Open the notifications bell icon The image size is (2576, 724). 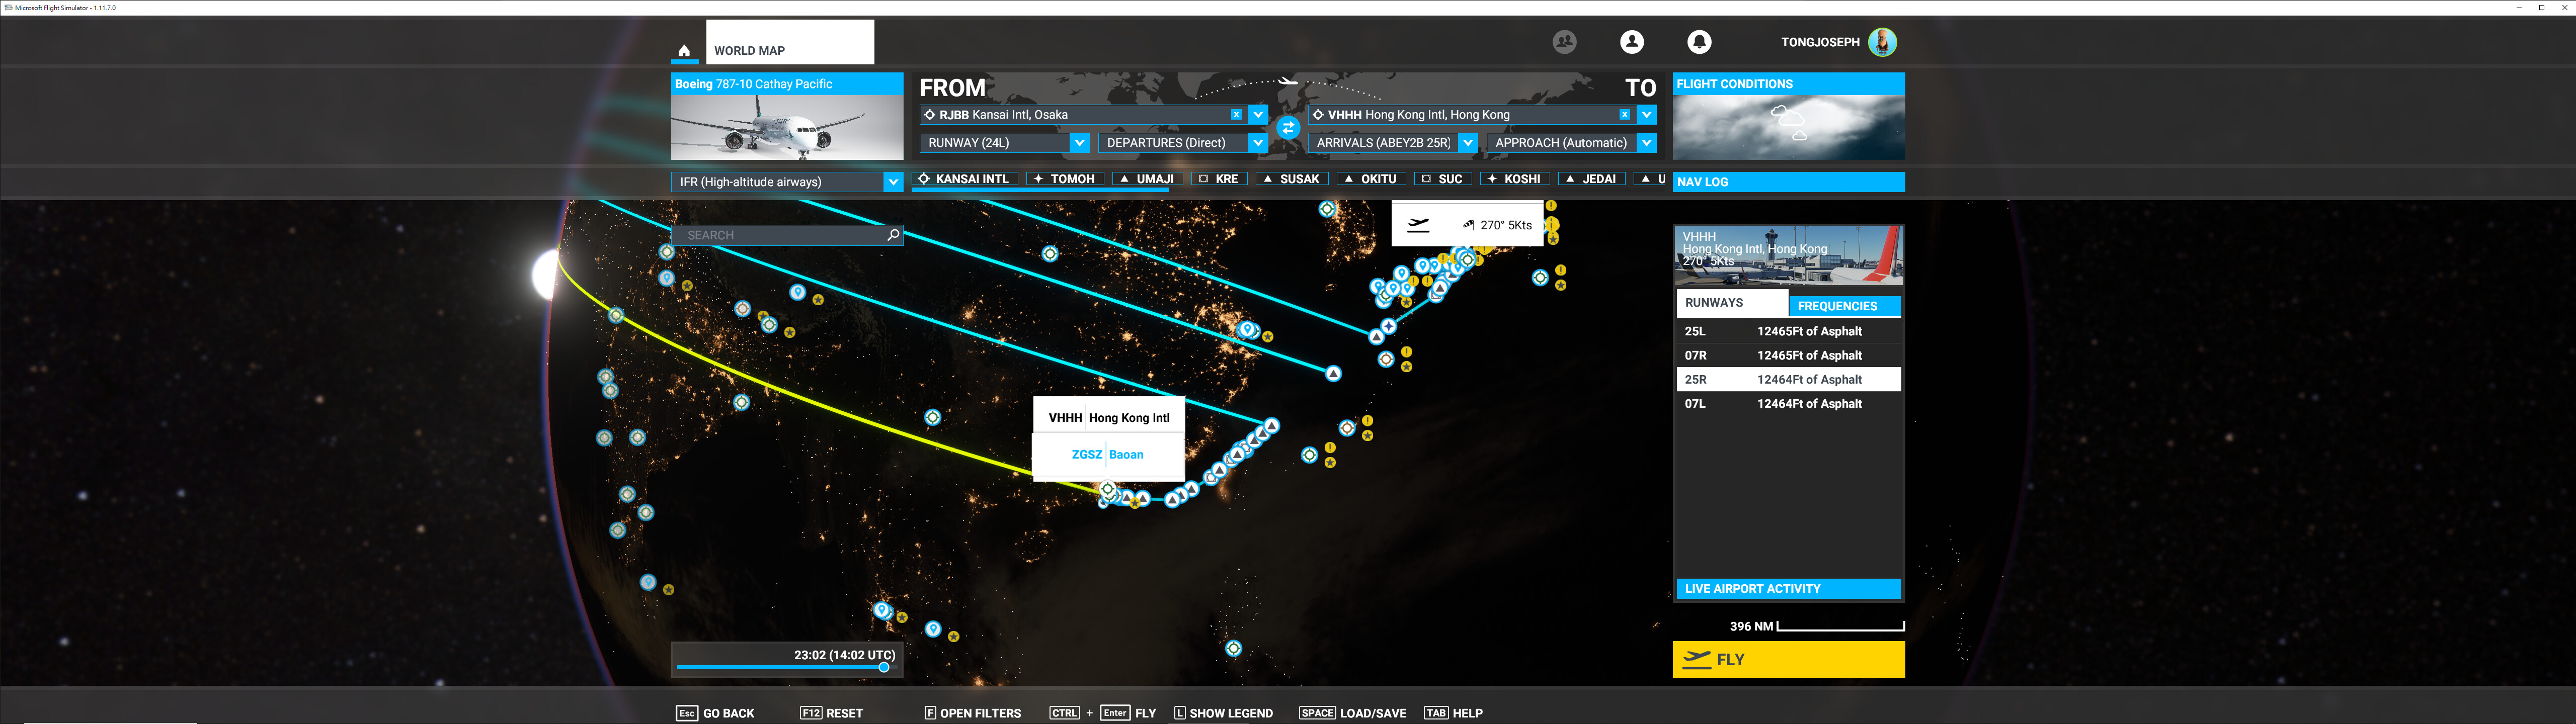(1699, 42)
